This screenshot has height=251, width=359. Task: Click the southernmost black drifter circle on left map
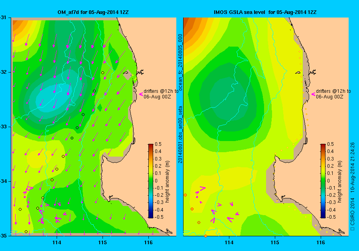(26, 231)
